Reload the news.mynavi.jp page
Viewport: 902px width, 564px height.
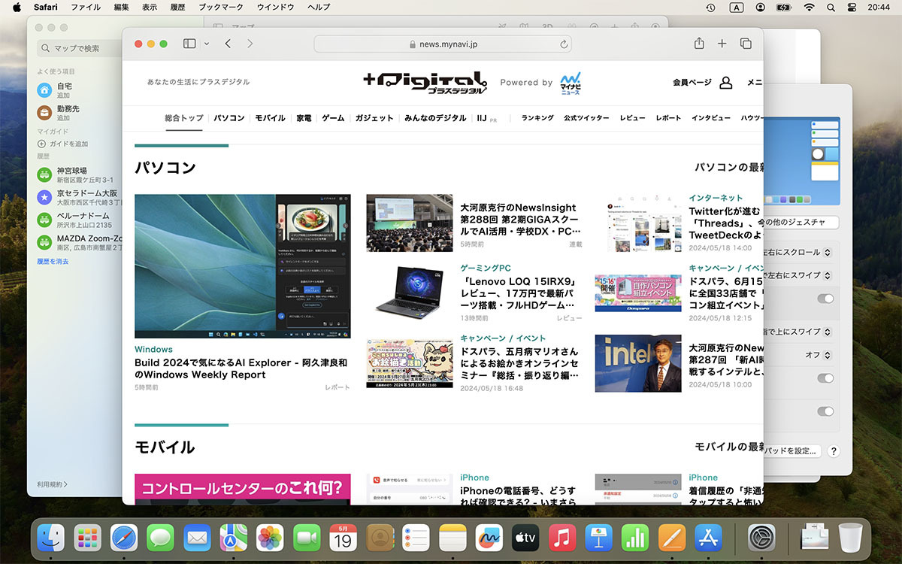pos(564,44)
